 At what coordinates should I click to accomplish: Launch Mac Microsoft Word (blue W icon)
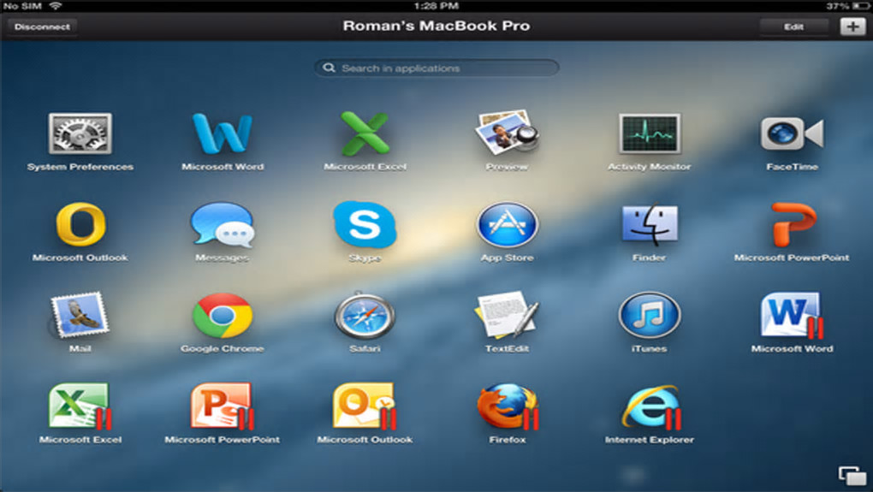(223, 133)
